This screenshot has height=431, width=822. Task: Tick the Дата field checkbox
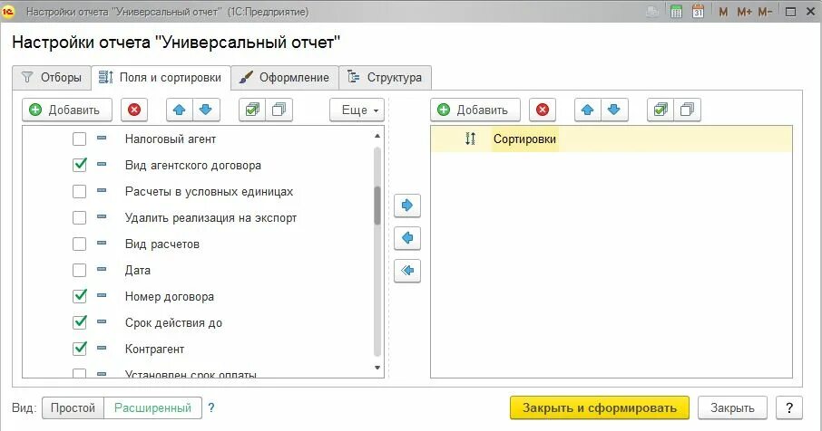(79, 270)
